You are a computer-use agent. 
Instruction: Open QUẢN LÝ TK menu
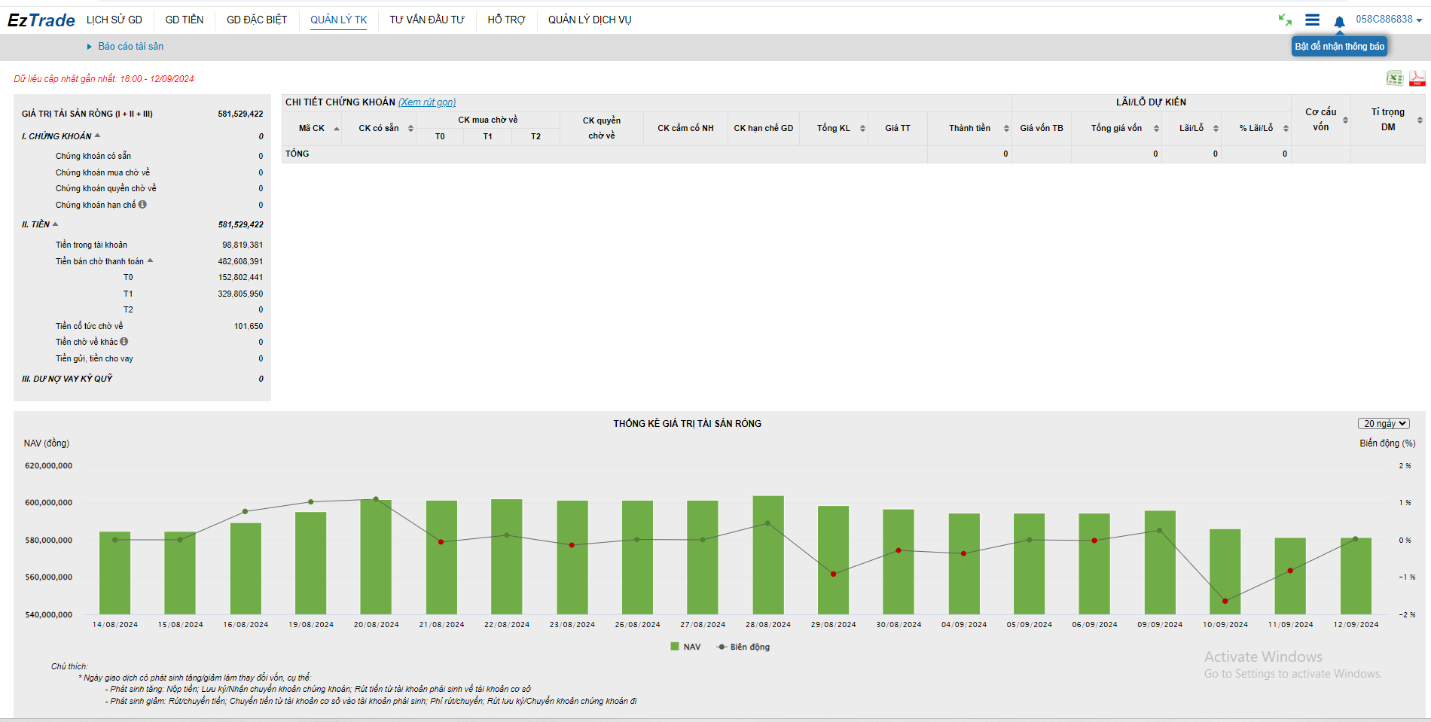339,20
